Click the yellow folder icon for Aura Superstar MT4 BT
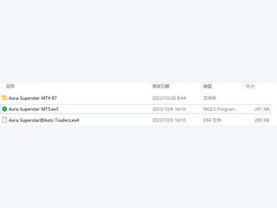The width and height of the screenshot is (277, 208). [x=4, y=98]
